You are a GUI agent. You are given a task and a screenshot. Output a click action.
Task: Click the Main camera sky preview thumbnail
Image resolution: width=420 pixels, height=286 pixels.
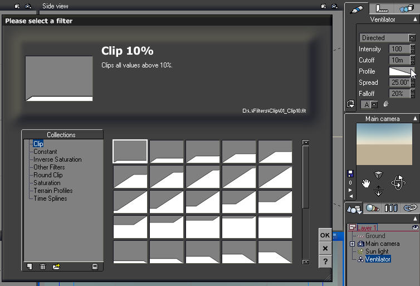pyautogui.click(x=384, y=144)
